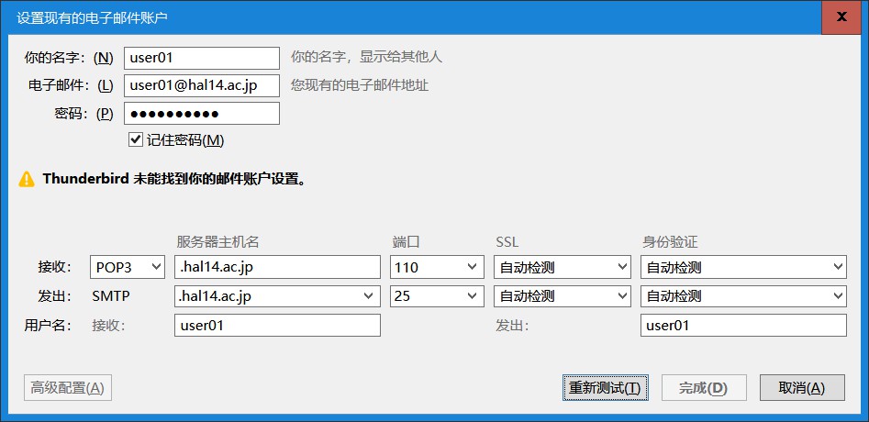Image resolution: width=869 pixels, height=422 pixels.
Task: Click the 重新测试 button
Action: click(x=605, y=388)
